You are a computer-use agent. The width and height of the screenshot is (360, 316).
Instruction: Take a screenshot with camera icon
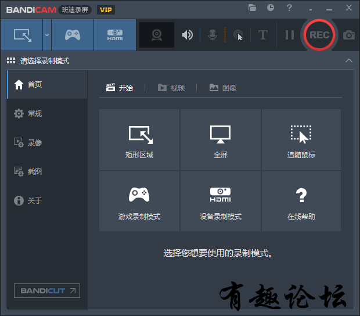pos(349,35)
